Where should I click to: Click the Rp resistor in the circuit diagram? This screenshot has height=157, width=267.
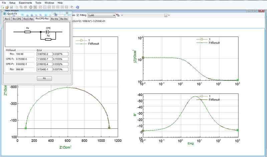point(48,39)
